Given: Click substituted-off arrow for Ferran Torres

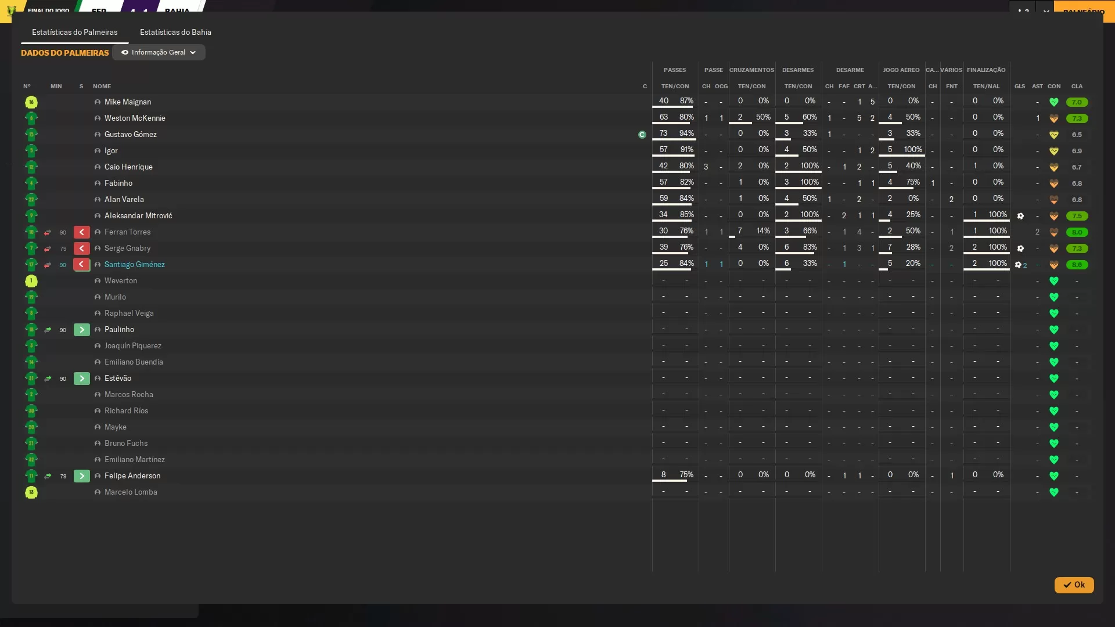Looking at the screenshot, I should 82,232.
